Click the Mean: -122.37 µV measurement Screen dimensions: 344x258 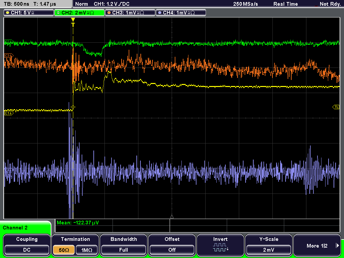[78, 223]
